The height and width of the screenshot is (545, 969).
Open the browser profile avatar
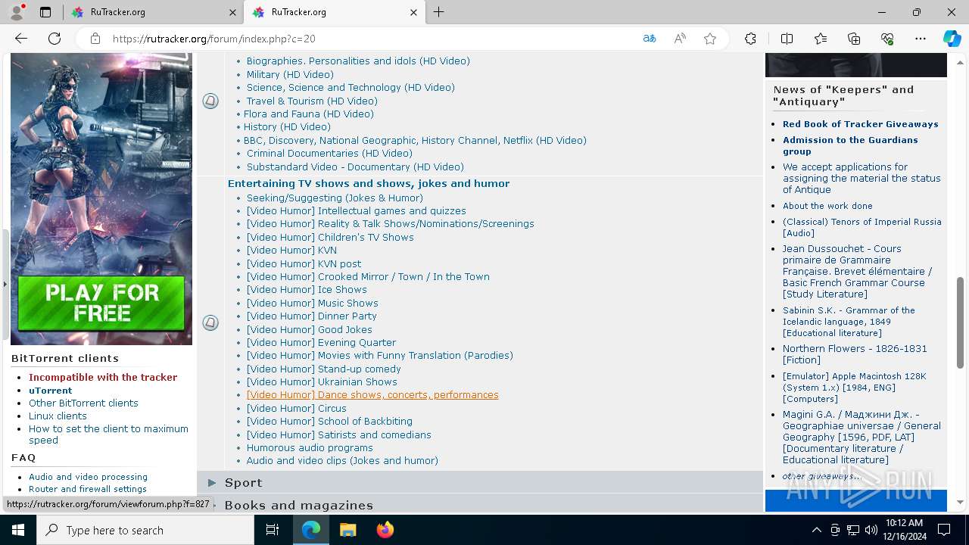[x=17, y=12]
